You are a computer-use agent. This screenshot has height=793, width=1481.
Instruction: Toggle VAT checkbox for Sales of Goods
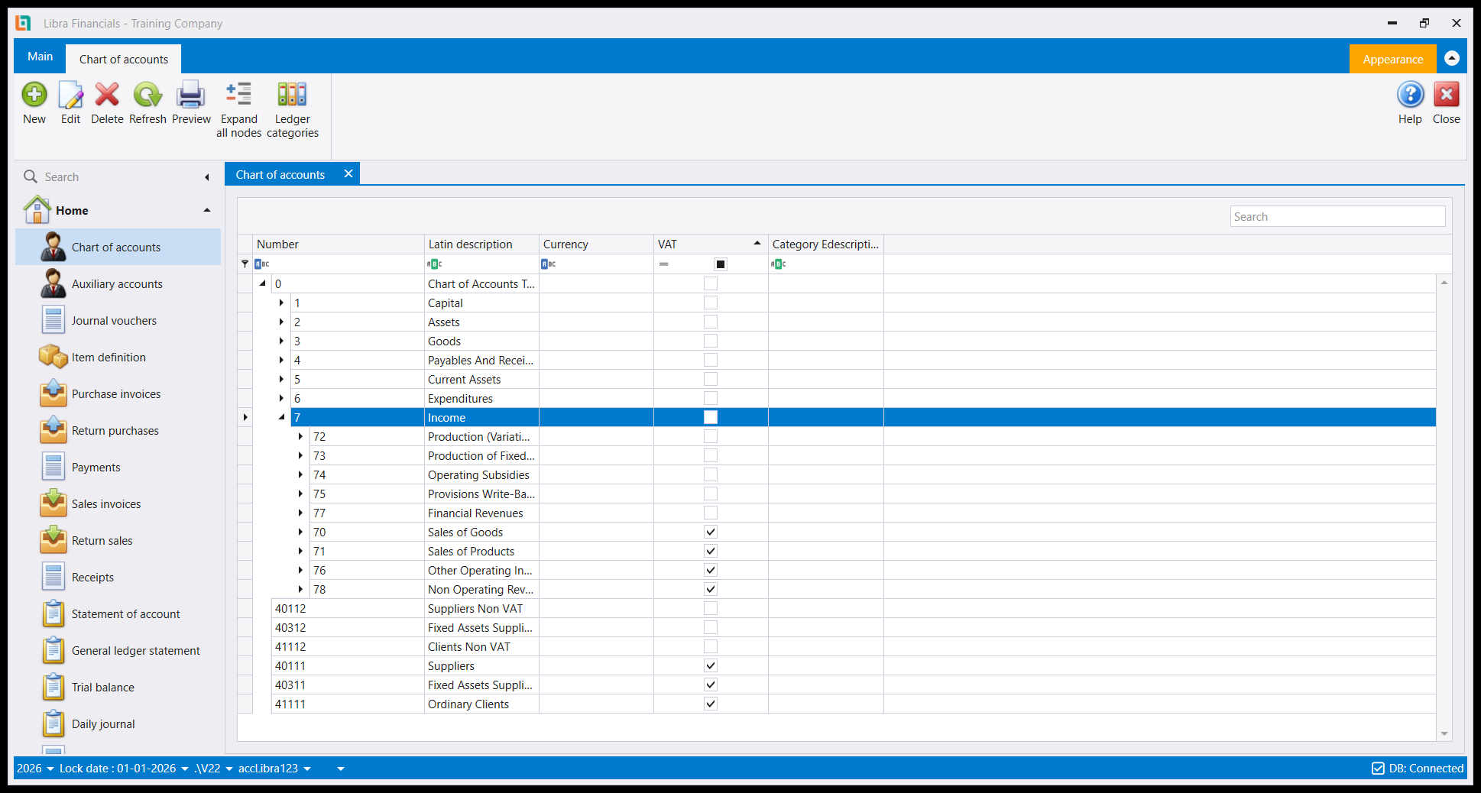pos(711,532)
